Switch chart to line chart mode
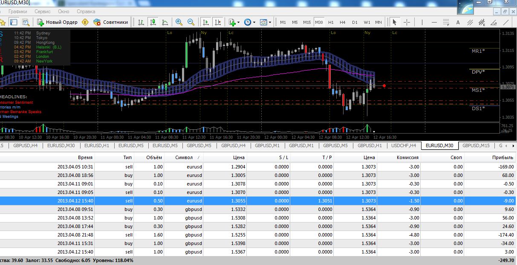 165,22
